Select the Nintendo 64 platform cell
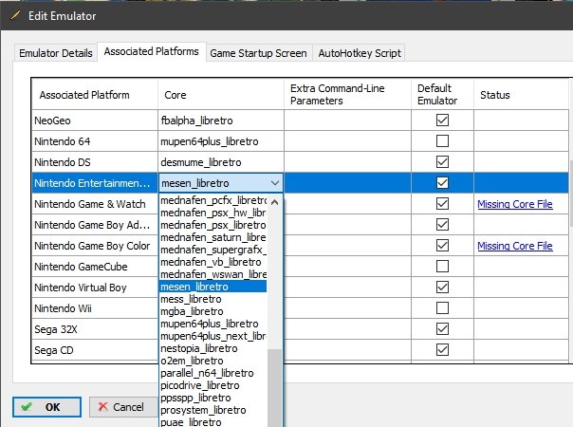 [x=95, y=141]
